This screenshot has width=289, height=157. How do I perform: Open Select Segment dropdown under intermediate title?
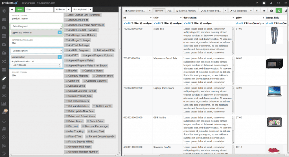coord(36,51)
